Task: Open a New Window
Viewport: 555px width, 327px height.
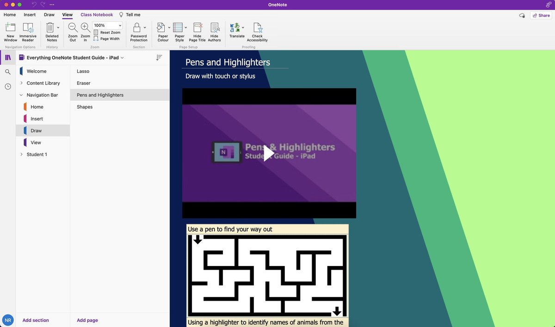Action: [10, 32]
